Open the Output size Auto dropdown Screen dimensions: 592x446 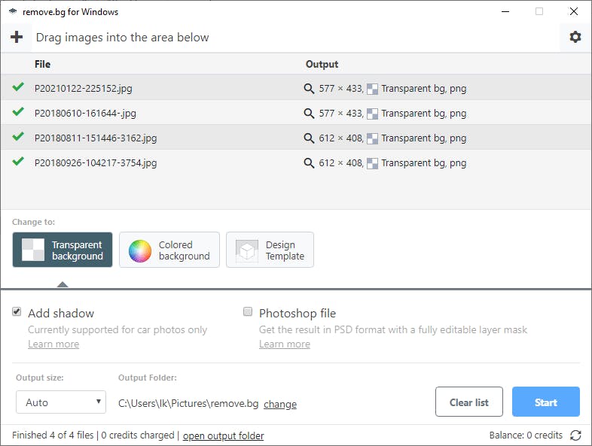pos(61,402)
